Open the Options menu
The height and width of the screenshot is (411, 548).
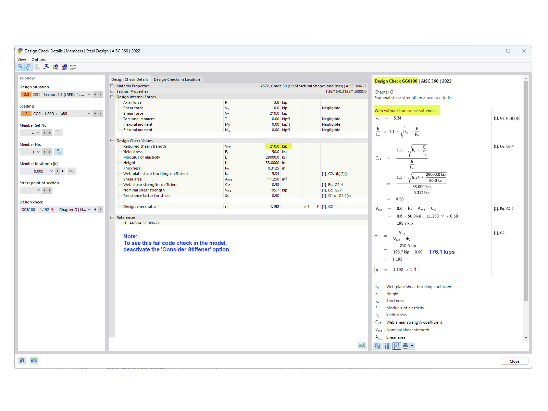pos(38,60)
